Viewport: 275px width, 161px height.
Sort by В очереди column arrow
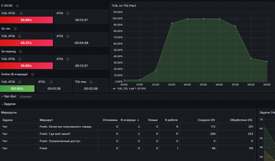[x=138, y=120]
